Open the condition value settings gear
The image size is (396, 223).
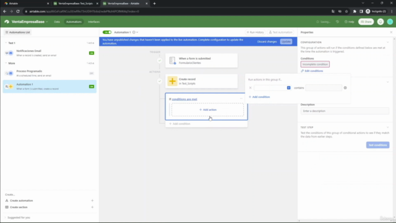click(x=345, y=88)
